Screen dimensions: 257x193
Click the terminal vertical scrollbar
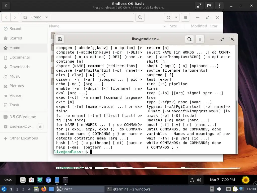236,127
